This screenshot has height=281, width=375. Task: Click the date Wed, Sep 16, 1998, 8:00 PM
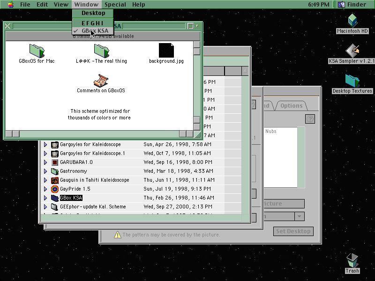pyautogui.click(x=178, y=162)
